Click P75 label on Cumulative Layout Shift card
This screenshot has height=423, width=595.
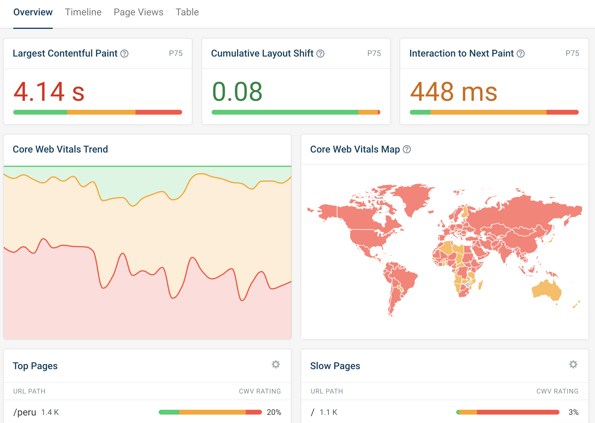[x=374, y=54]
